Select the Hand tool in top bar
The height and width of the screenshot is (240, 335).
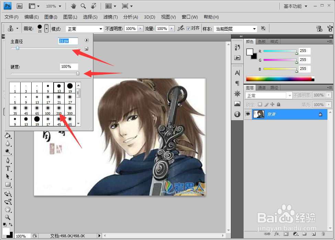(74, 6)
